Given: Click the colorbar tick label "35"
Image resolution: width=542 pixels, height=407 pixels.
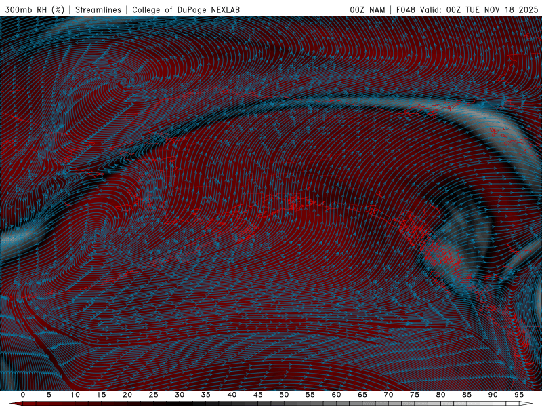Looking at the screenshot, I should [x=206, y=395].
